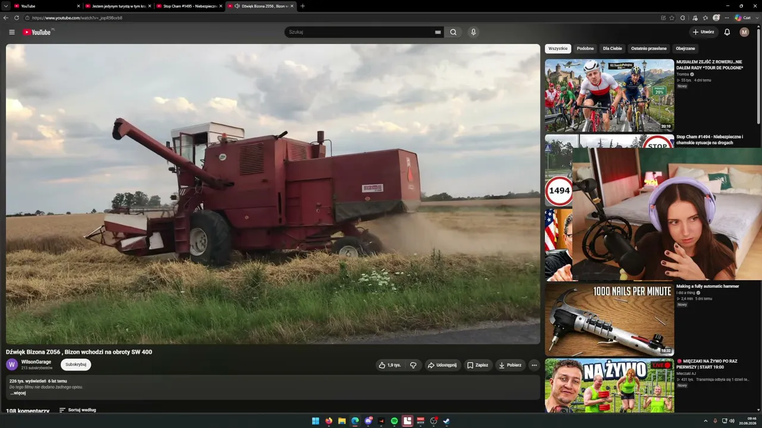Screen dimensions: 762x428
Task: Open Spotify from the taskbar
Action: coord(394,421)
